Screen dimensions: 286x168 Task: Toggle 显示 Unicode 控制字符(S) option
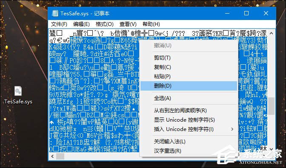189,120
